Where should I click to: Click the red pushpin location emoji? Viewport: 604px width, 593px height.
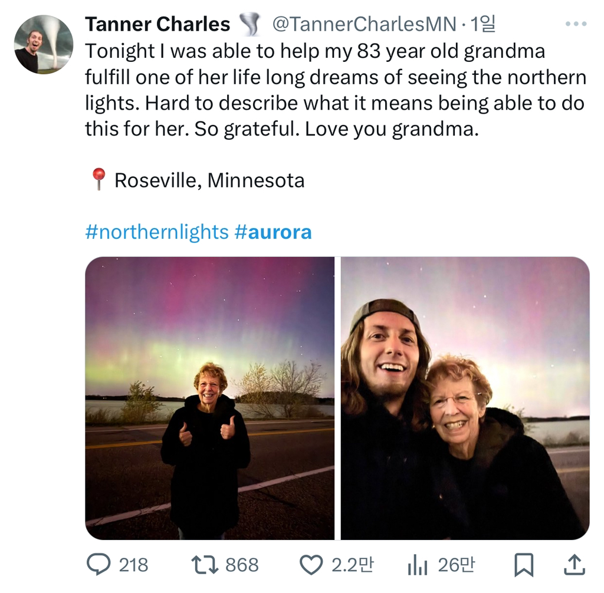tap(99, 179)
